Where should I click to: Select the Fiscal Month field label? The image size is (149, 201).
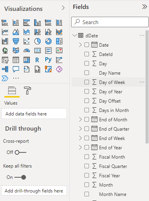tap(112, 157)
